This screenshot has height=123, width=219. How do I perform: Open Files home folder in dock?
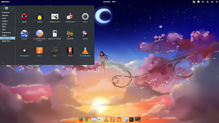point(94,119)
